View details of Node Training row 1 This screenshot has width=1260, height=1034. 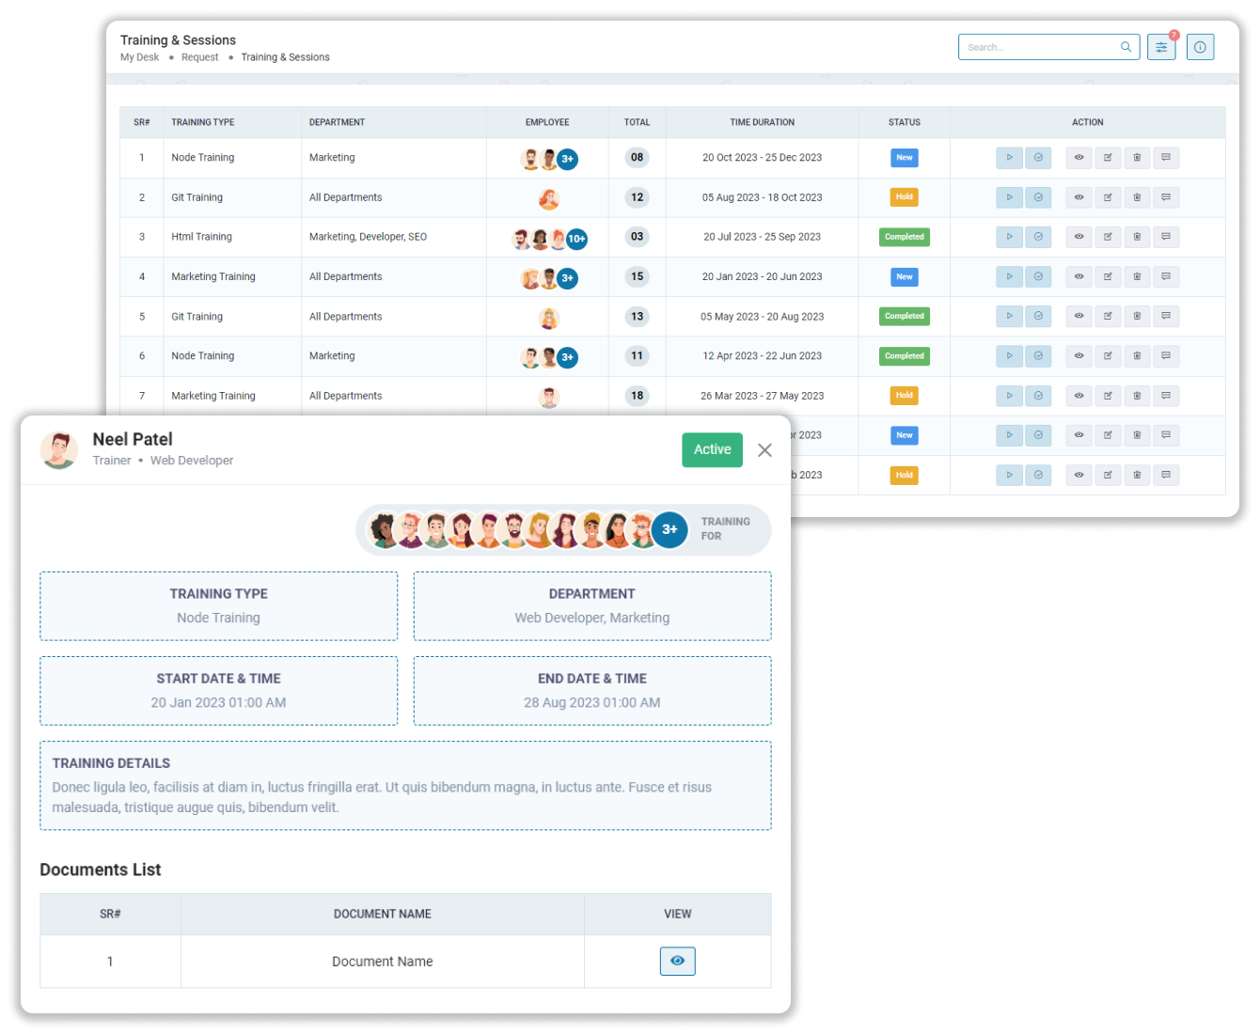(x=1079, y=158)
